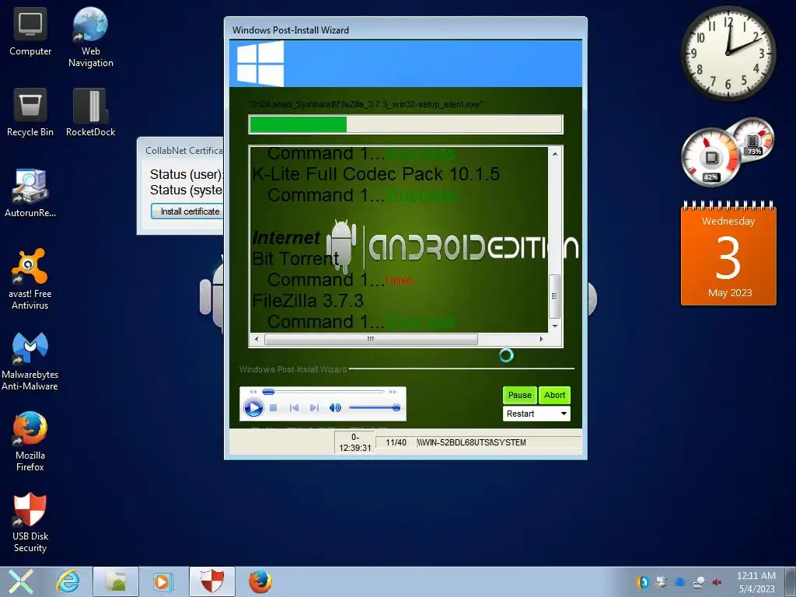Click the network tray icon
Image resolution: width=796 pixels, height=597 pixels.
click(699, 582)
